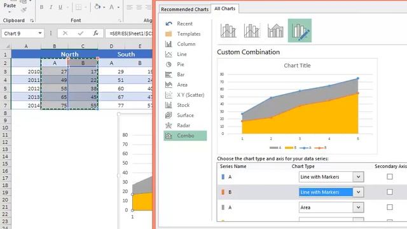Confirm formula entry with checkmark icon

(x=81, y=33)
